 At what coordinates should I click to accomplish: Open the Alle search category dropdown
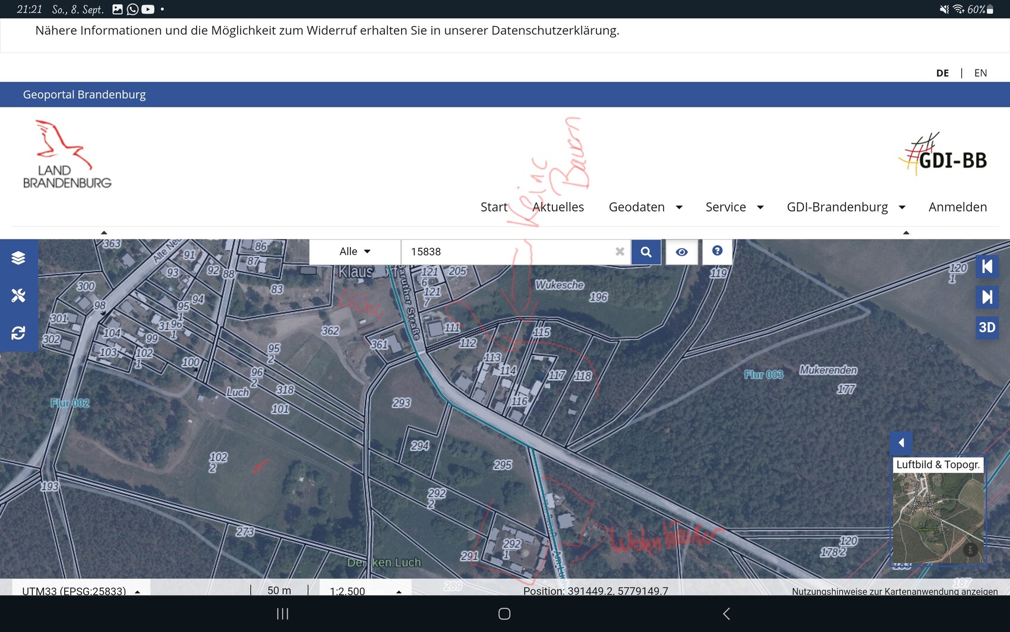[x=355, y=252]
